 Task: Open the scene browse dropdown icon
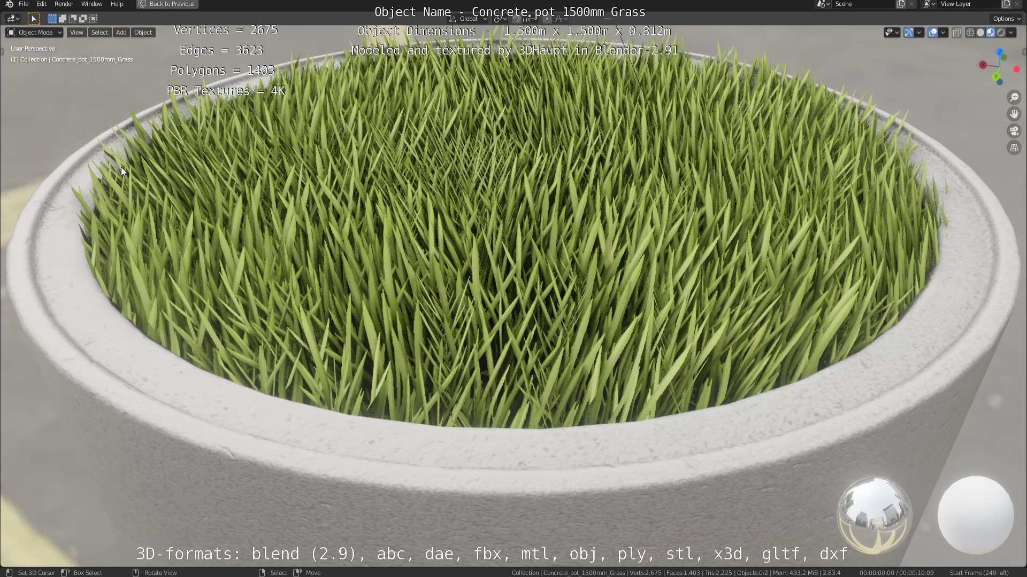tap(823, 4)
